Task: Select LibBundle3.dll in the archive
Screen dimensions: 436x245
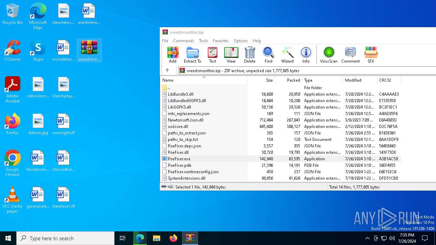Action: [x=281, y=94]
